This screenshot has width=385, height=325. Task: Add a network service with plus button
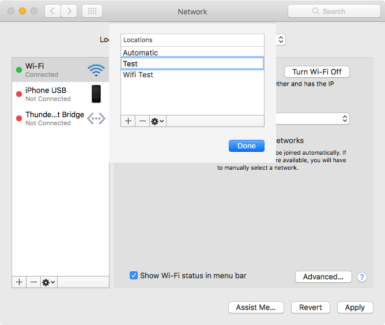19,282
